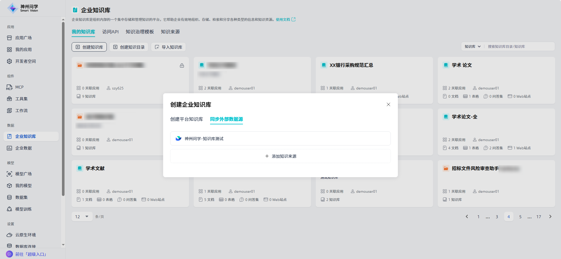
Task: Open 工作流 sidebar item
Action: [x=21, y=111]
